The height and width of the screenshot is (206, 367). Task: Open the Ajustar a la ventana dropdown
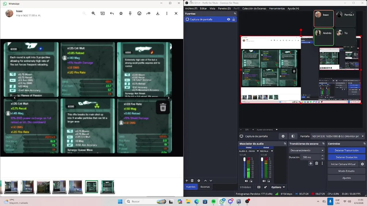267,130
